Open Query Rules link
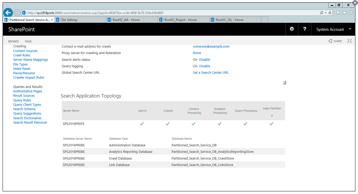Viewport: 358px width, 194px height. (x=22, y=100)
